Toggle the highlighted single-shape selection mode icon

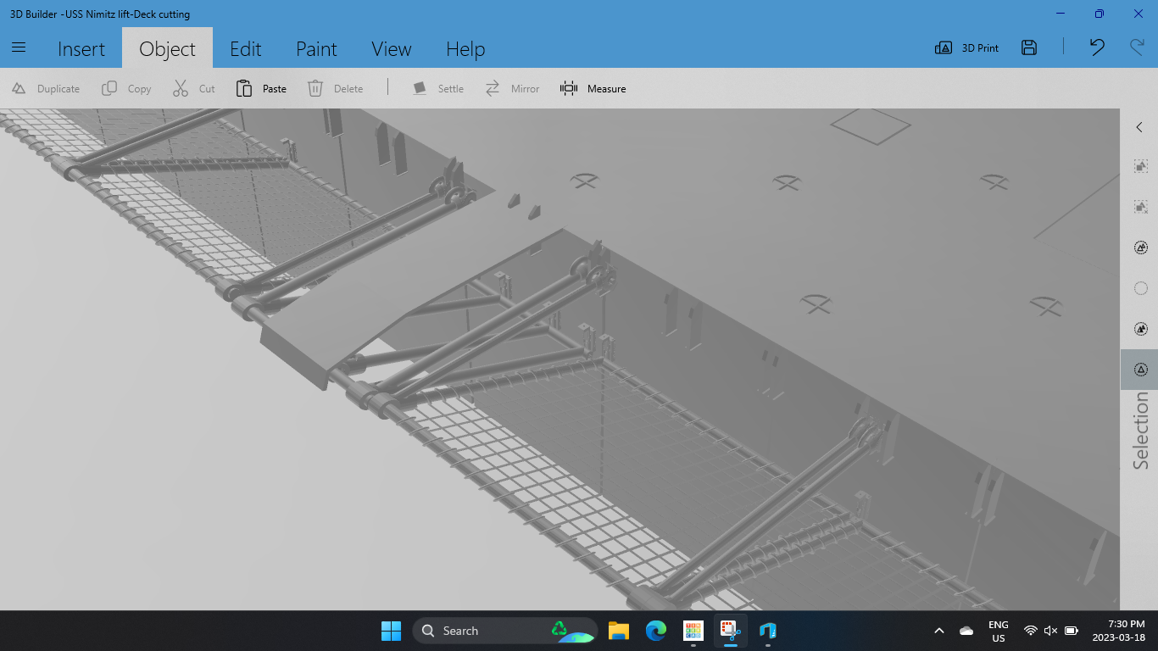(x=1141, y=370)
